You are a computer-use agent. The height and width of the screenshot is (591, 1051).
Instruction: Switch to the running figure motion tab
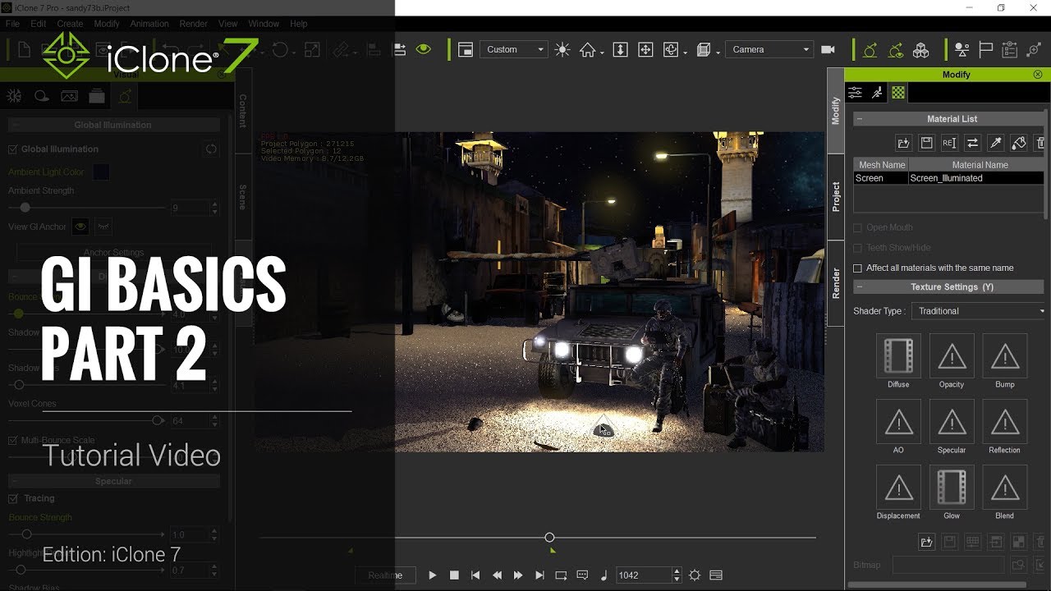(877, 93)
